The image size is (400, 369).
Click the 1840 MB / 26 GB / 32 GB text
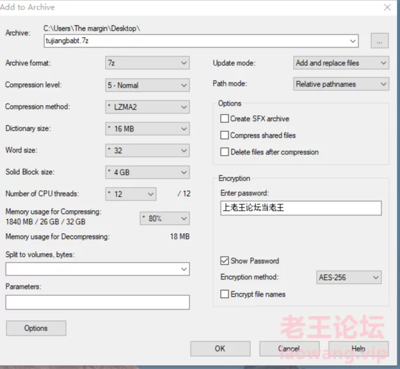[45, 222]
